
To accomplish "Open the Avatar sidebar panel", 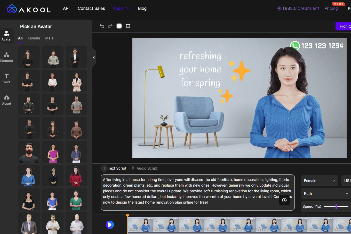I will point(7,36).
